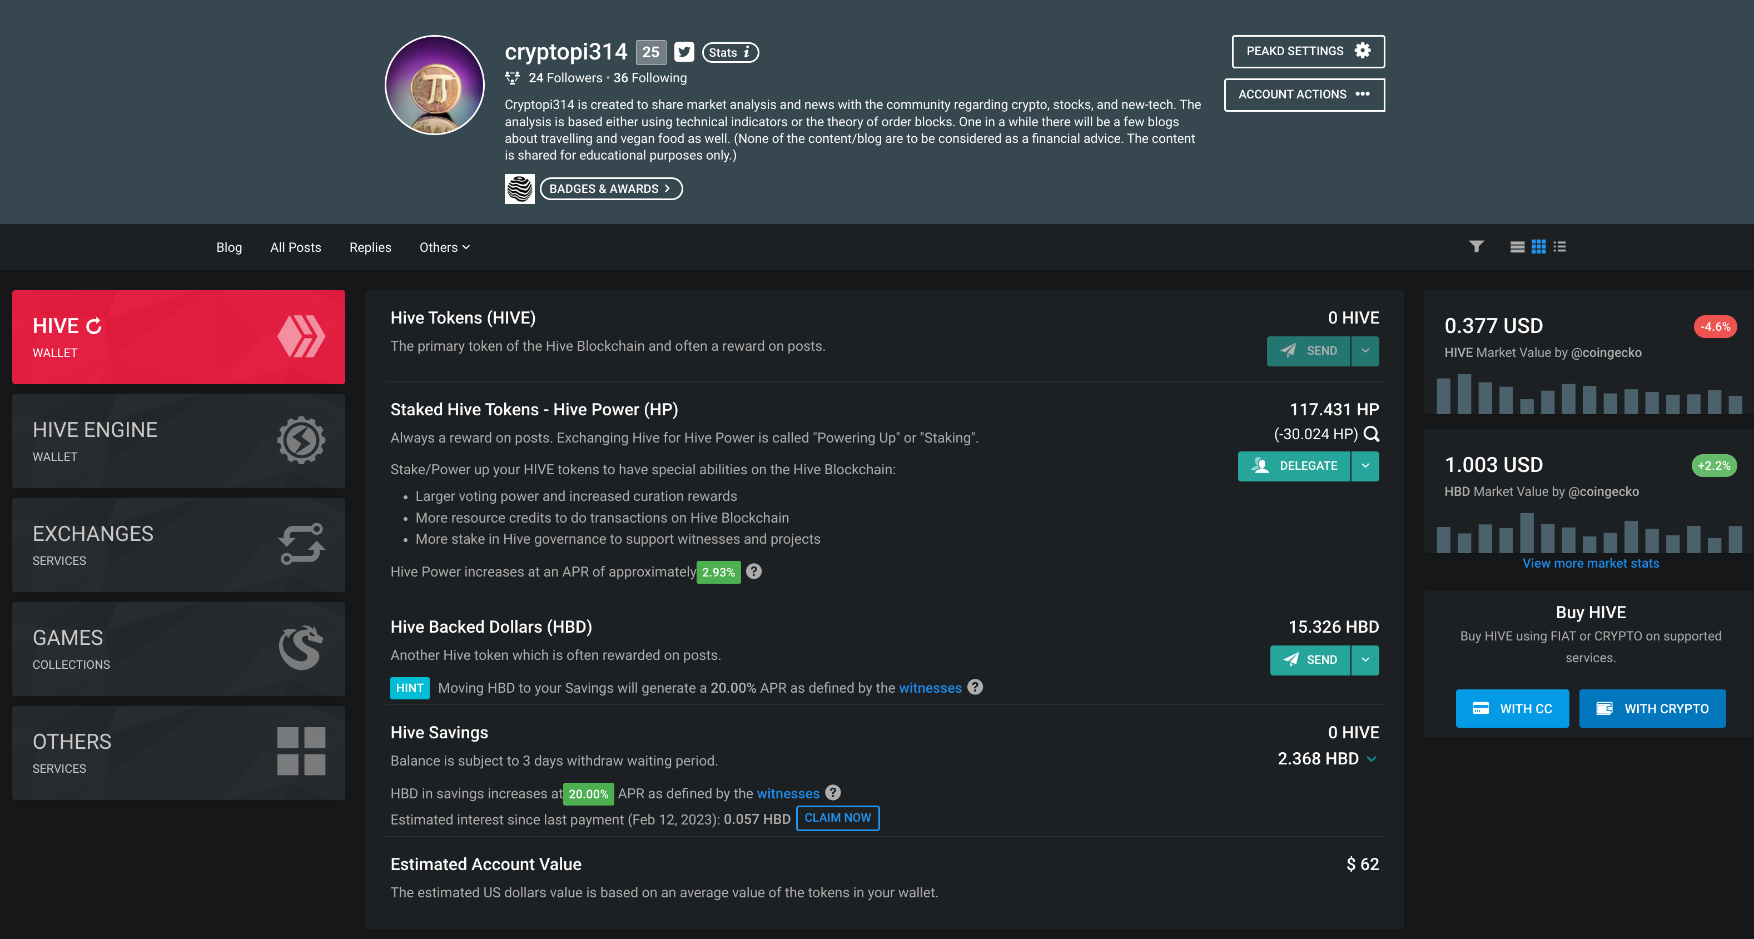The width and height of the screenshot is (1754, 939).
Task: Switch to the Blog tab
Action: click(229, 247)
